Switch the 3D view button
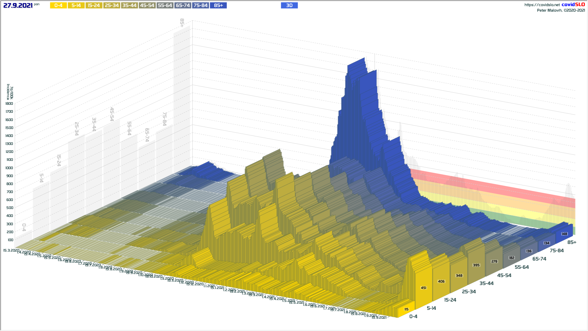This screenshot has width=588, height=331. click(x=289, y=6)
